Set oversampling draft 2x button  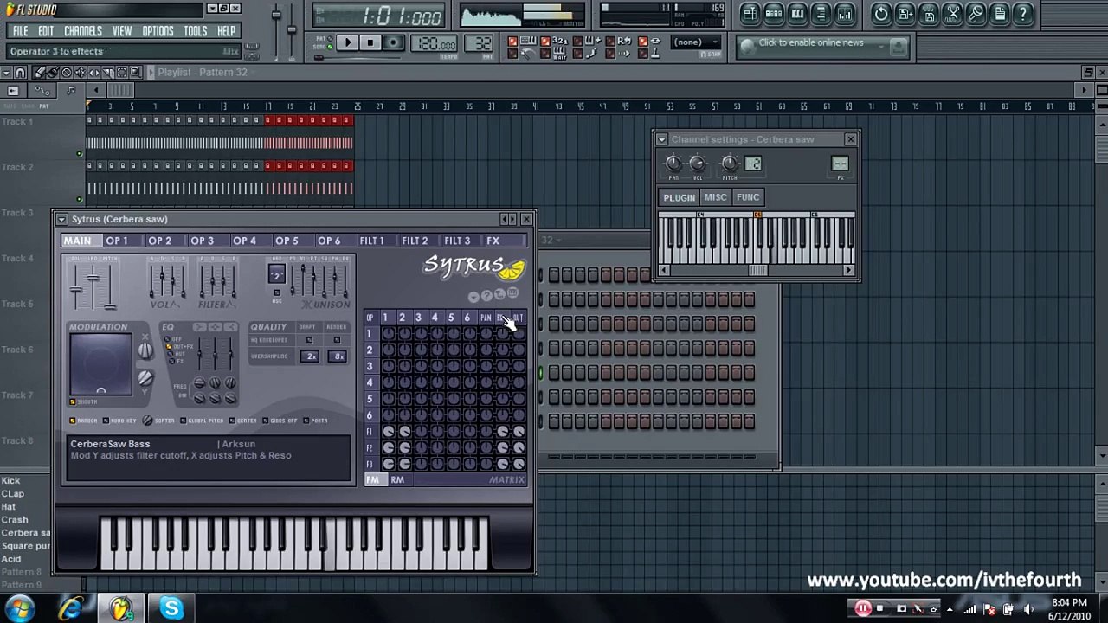click(311, 356)
